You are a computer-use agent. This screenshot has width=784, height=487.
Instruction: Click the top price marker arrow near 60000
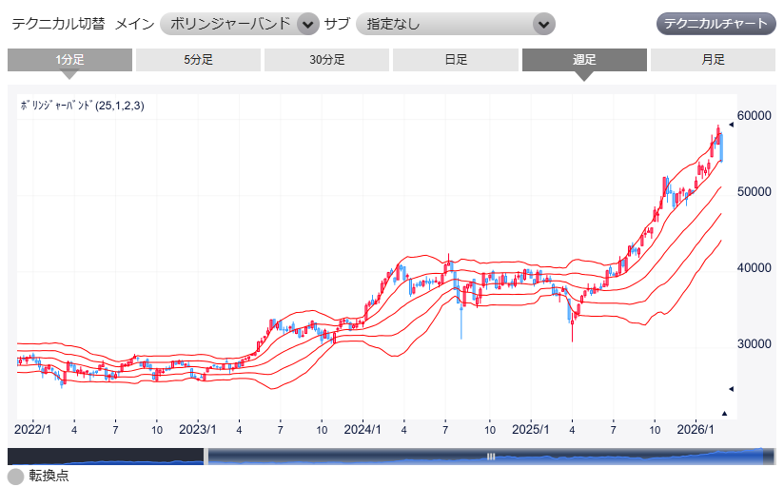pyautogui.click(x=731, y=125)
